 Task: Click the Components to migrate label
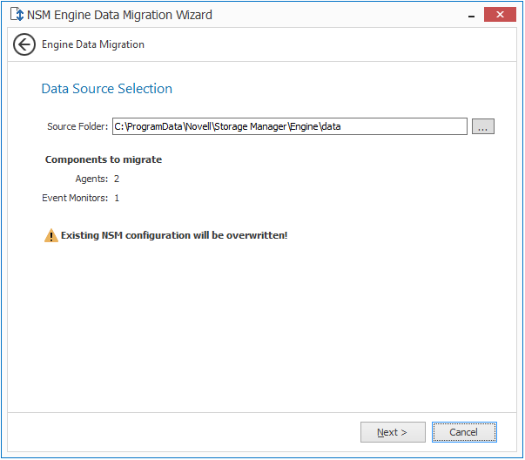tap(104, 159)
